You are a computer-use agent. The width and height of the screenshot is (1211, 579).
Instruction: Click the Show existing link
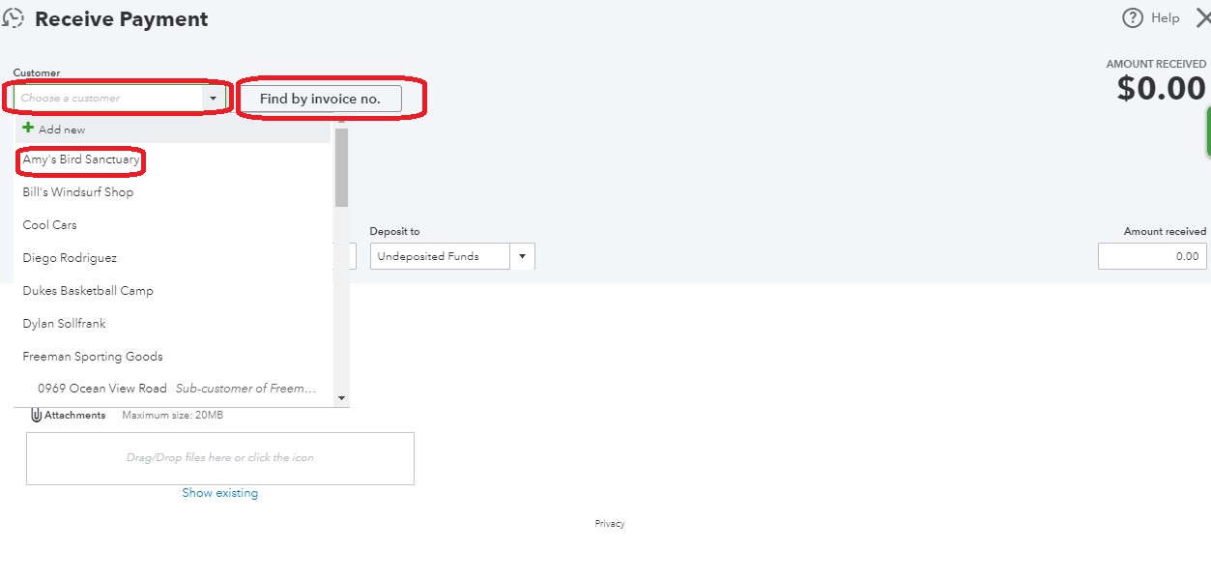220,493
